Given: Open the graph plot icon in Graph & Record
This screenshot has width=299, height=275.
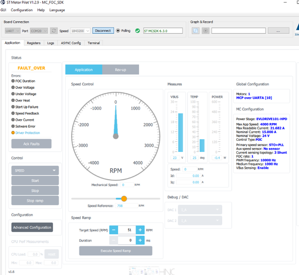Looking at the screenshot, I should pos(195,31).
